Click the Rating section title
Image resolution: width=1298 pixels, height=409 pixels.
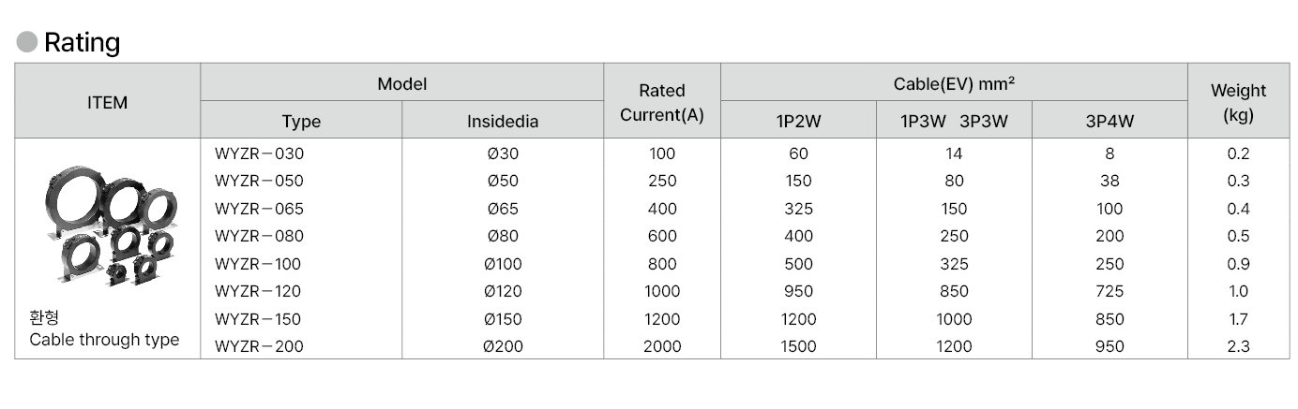[83, 42]
